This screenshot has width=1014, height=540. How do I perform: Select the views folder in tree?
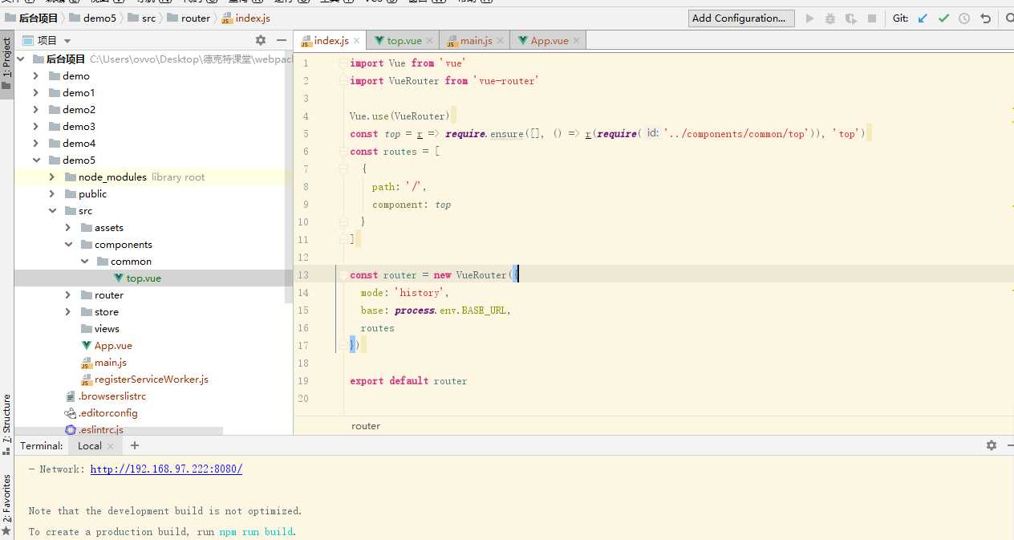coord(107,329)
